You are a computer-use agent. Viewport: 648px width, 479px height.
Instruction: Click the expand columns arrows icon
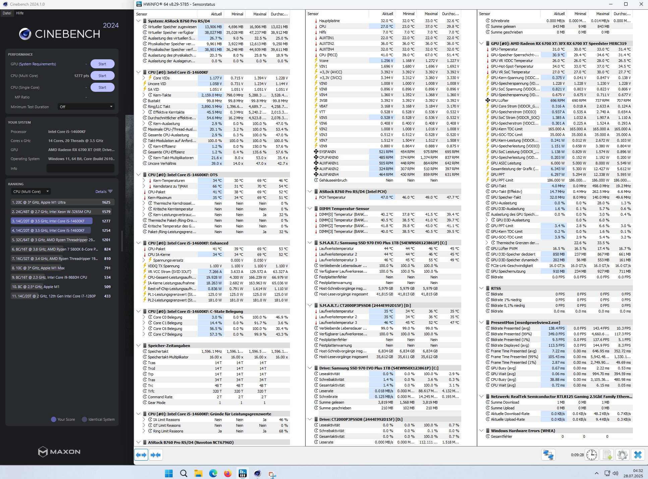[141, 455]
